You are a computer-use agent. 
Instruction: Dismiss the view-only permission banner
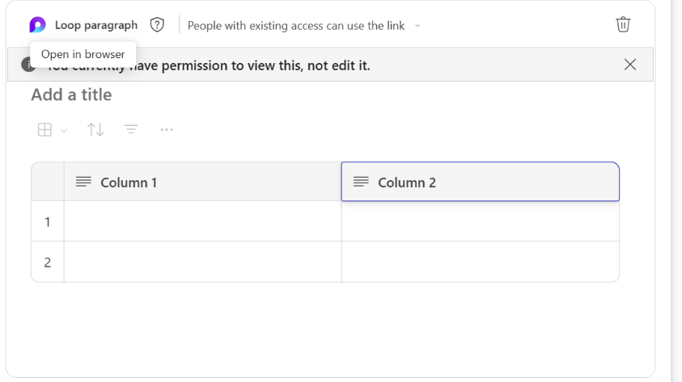click(x=630, y=65)
